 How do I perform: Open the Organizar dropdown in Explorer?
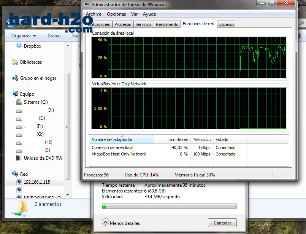[24, 36]
